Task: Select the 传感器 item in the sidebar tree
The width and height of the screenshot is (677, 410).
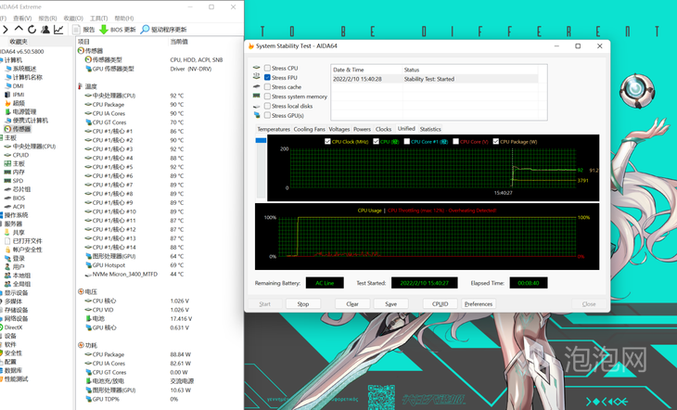Action: pos(21,129)
